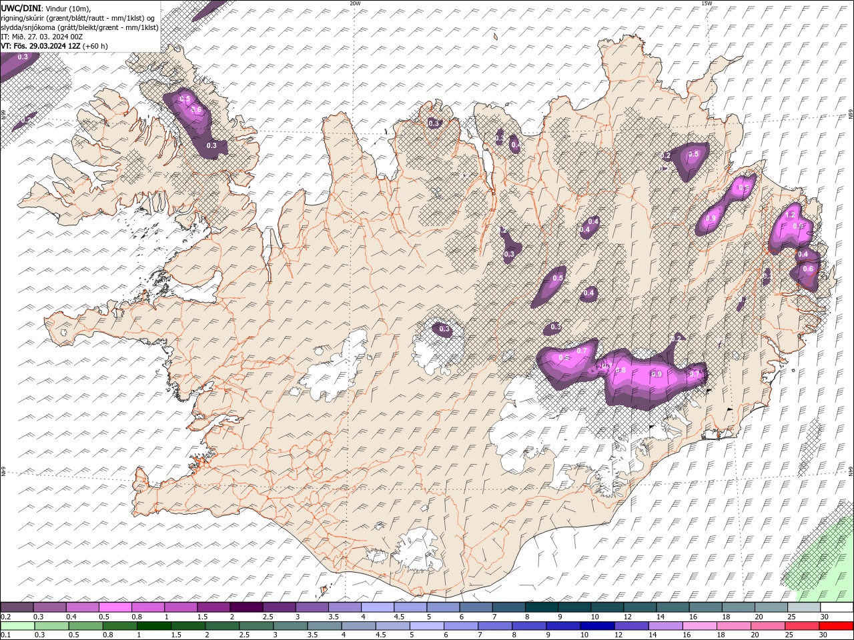Click the '0.2' label under the snow scale

click(5, 617)
